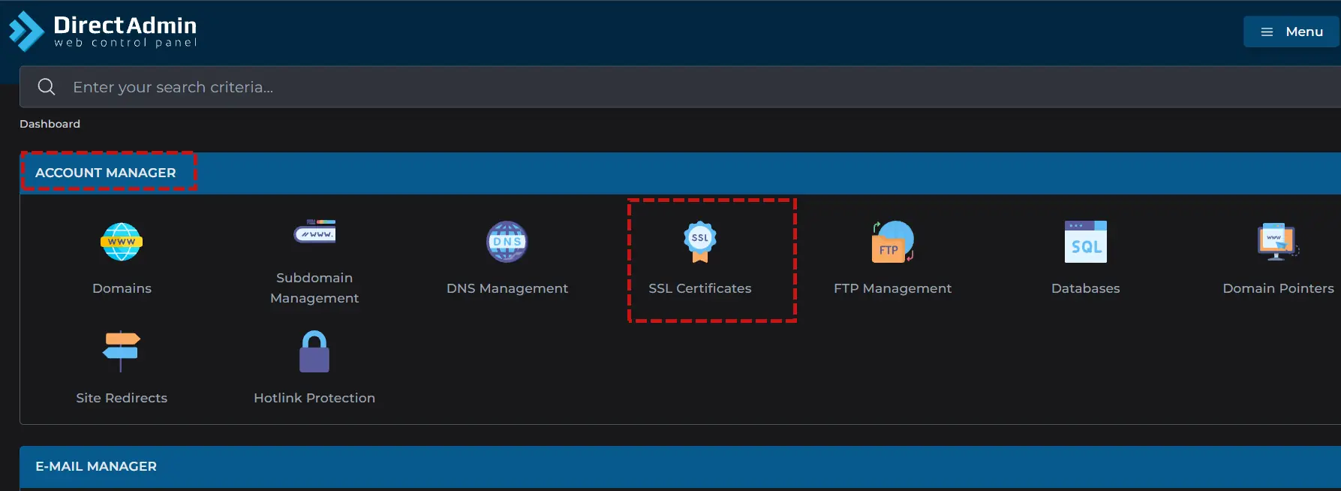Click the "web control panel" tagline text
This screenshot has width=1341, height=491.
(x=125, y=43)
